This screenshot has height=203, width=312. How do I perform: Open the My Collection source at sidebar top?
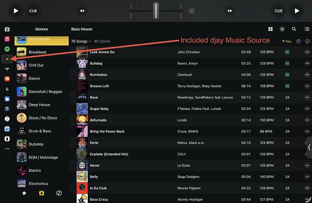7,29
